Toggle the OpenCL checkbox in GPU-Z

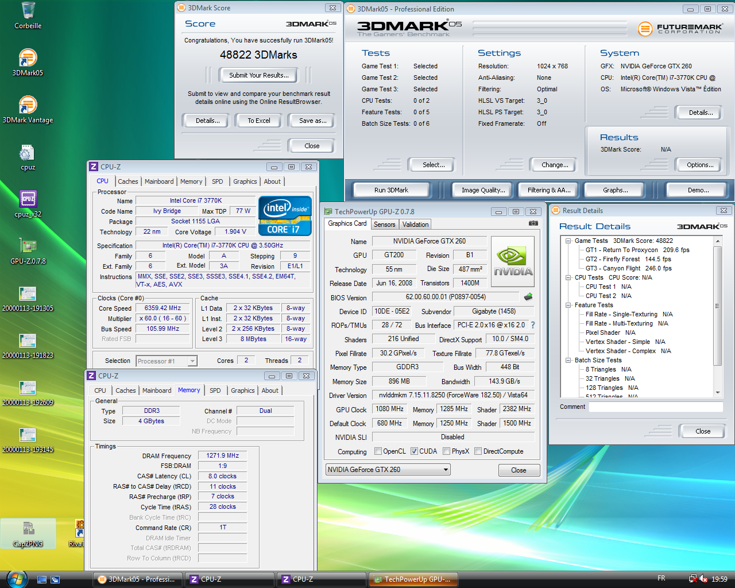378,451
